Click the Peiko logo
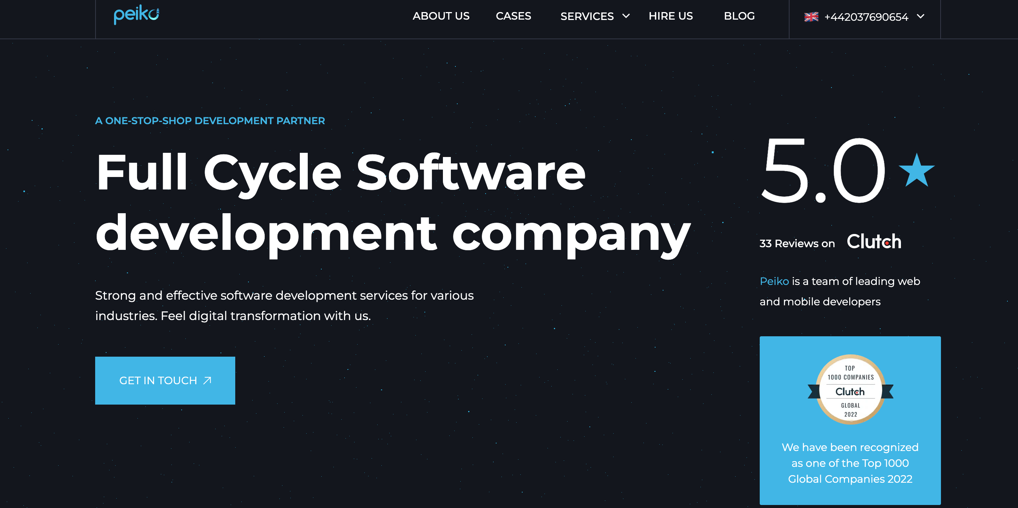 [136, 15]
